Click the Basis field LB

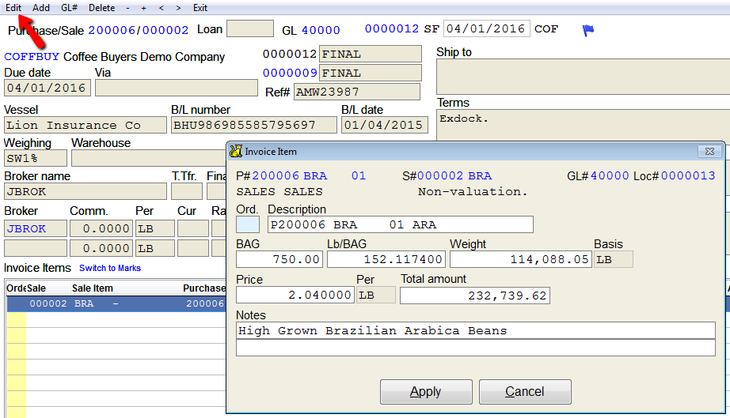point(613,259)
